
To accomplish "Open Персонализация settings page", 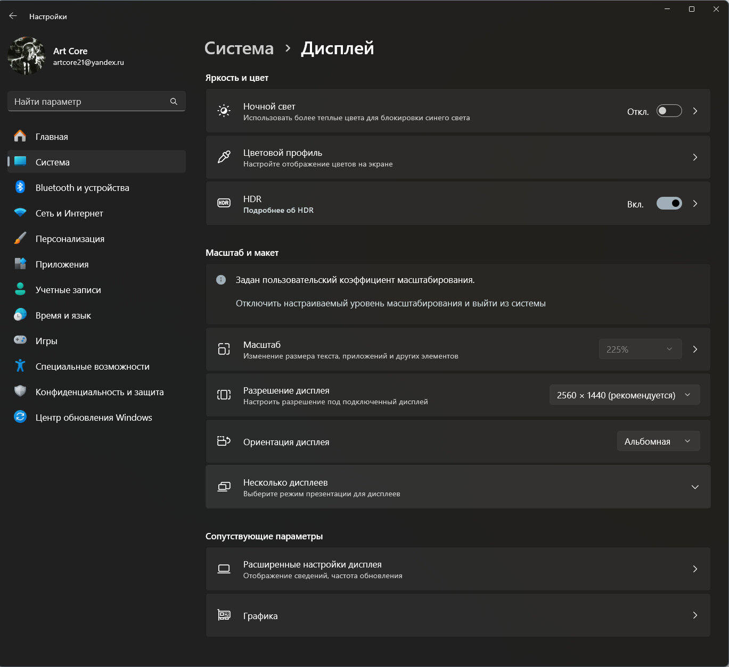I will tap(96, 239).
